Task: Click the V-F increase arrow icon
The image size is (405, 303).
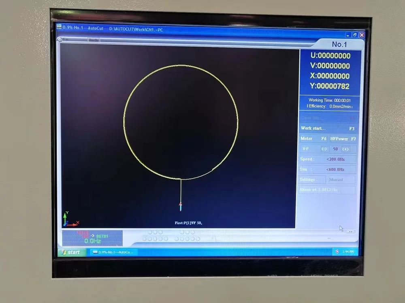Action: 346,149
